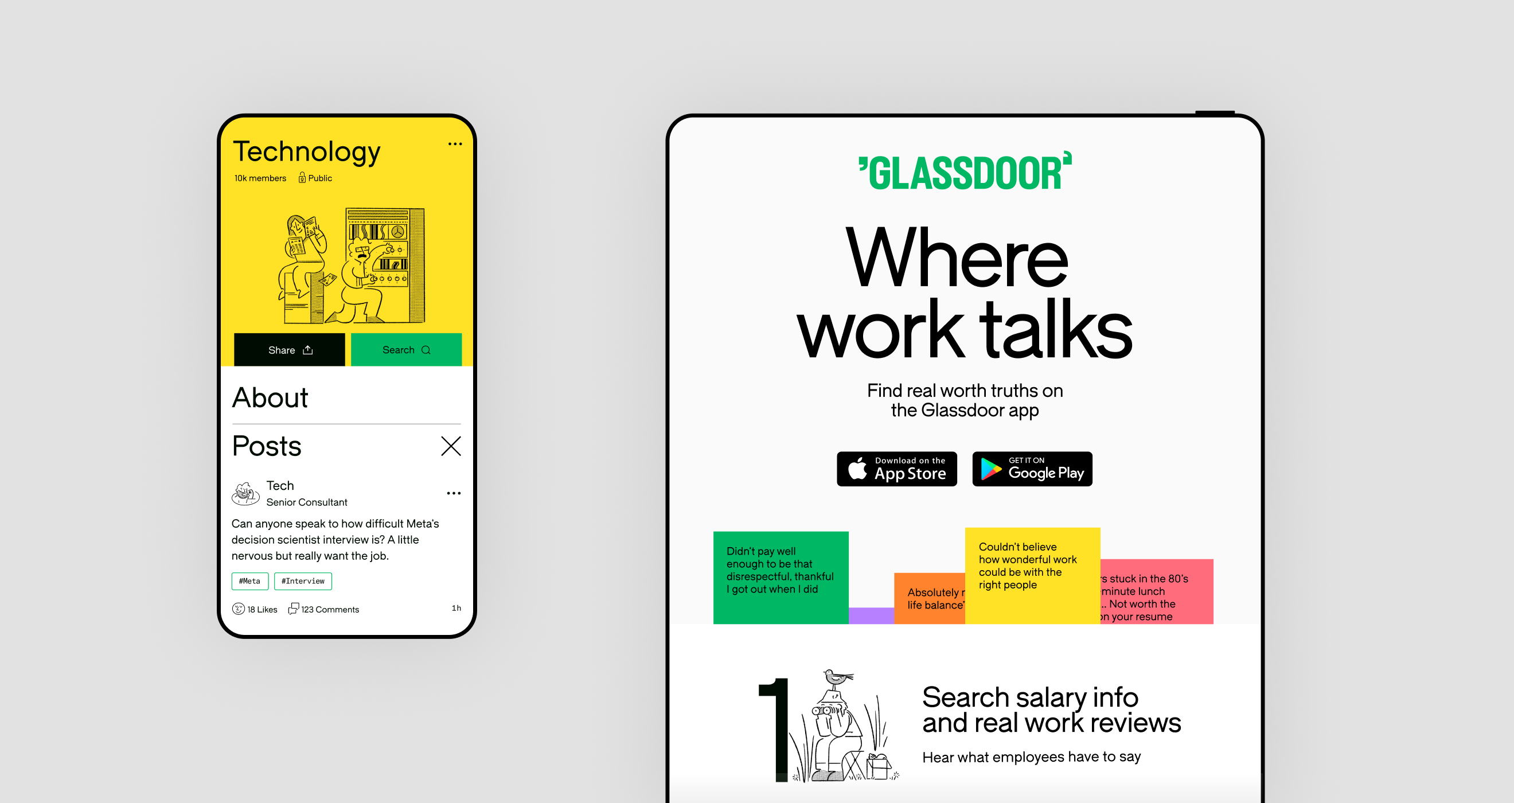Click the more options icon on Tech post

click(x=455, y=493)
